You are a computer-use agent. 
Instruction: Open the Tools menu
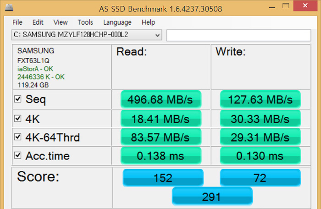85,22
